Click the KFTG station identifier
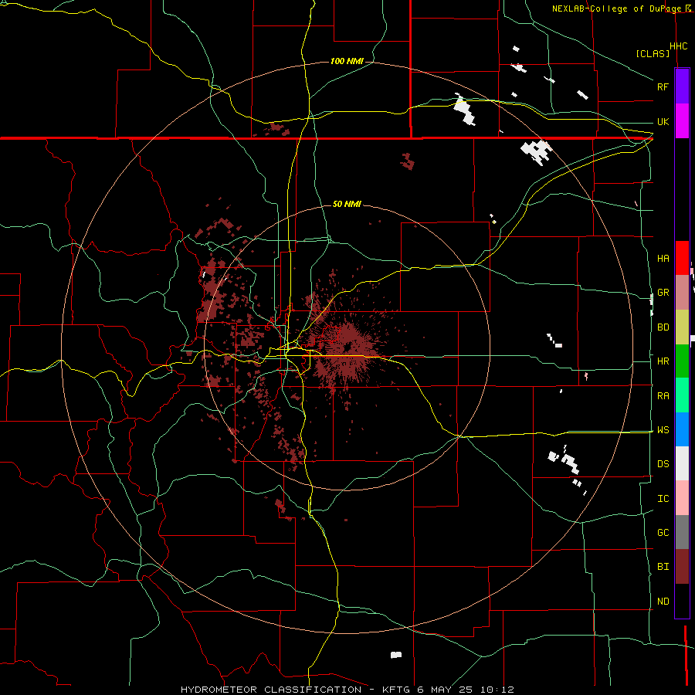 pos(395,690)
